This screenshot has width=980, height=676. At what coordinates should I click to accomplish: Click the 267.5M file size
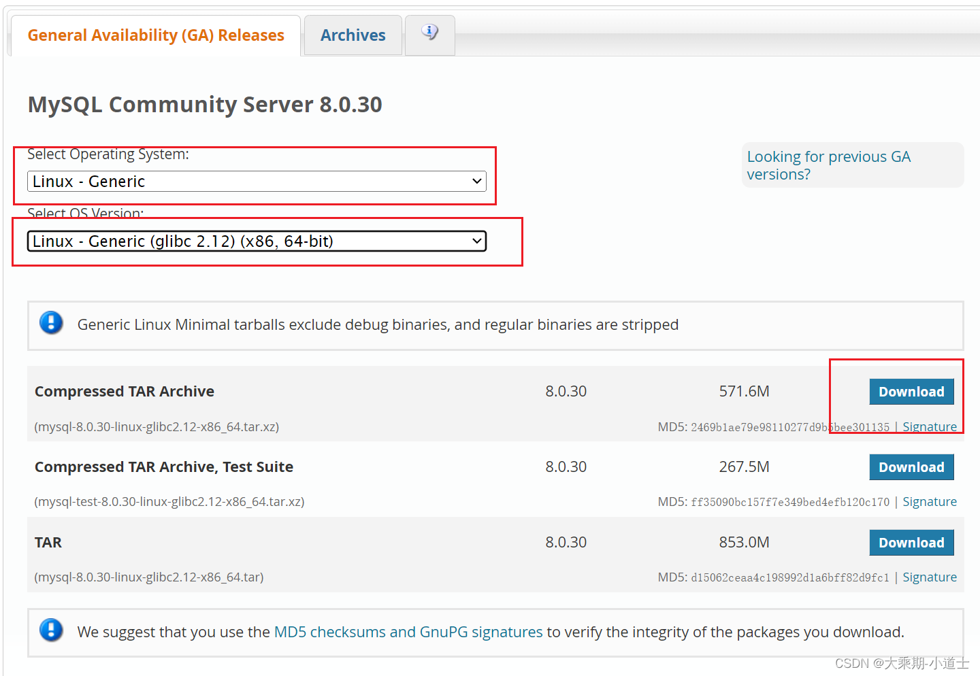pos(745,467)
